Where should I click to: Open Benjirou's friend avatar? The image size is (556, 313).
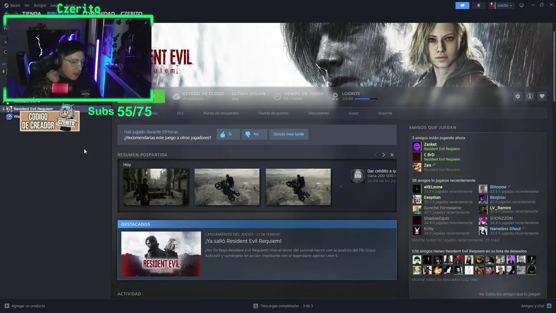[483, 200]
